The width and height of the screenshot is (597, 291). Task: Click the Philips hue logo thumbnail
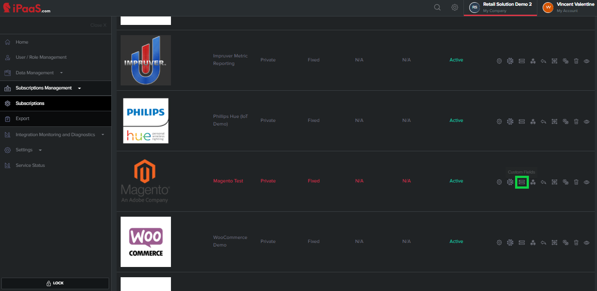coord(146,121)
